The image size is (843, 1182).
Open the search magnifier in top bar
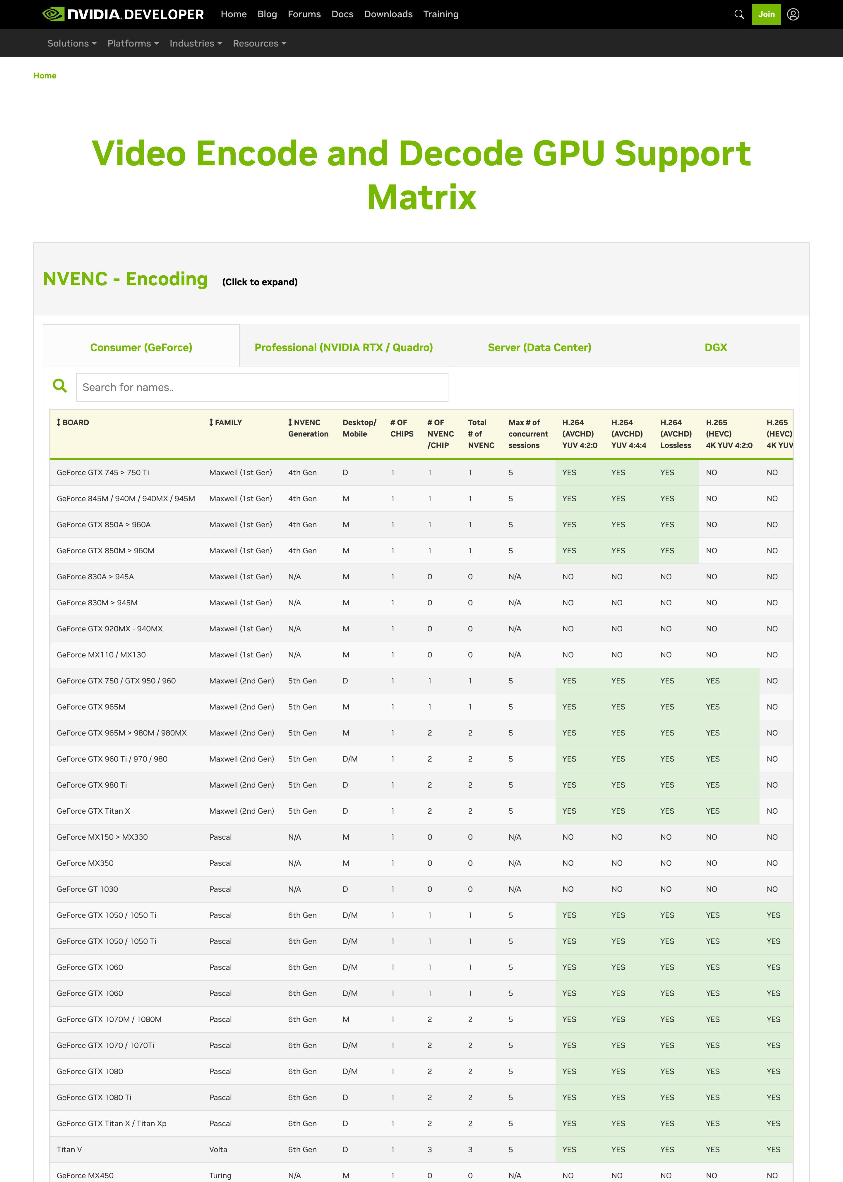[739, 15]
